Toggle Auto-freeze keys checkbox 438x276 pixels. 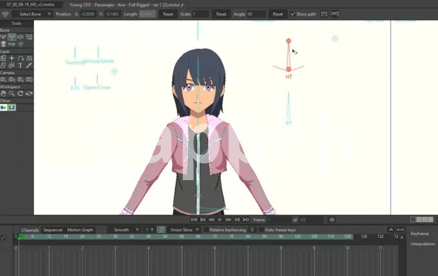click(x=261, y=230)
